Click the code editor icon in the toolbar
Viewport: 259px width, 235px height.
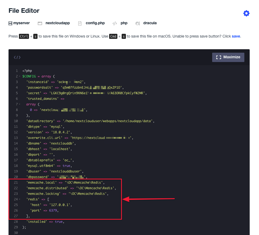(x=17, y=57)
